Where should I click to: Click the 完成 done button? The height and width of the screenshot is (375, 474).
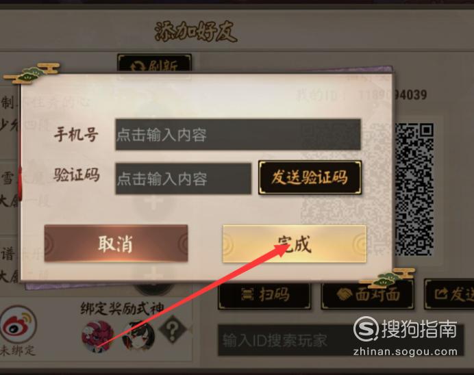click(x=295, y=244)
